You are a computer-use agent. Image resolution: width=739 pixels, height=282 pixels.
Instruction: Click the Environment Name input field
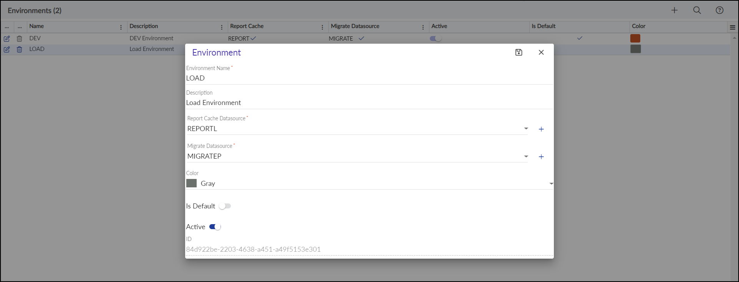tap(369, 78)
